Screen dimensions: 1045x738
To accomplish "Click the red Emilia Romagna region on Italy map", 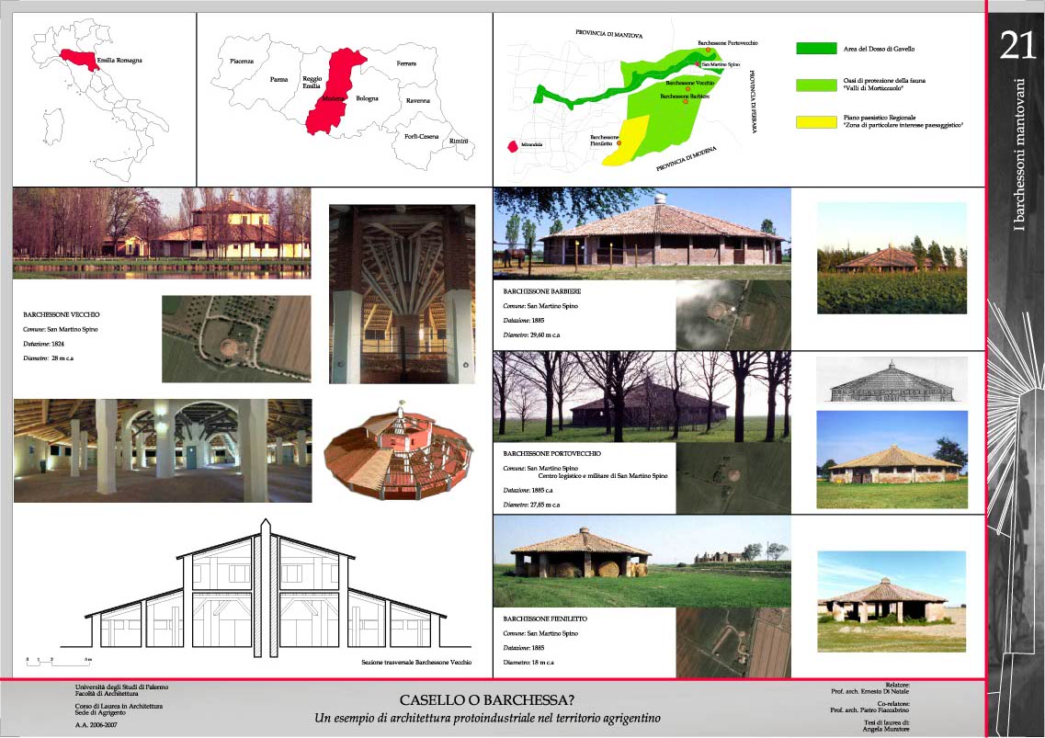I will click(79, 59).
